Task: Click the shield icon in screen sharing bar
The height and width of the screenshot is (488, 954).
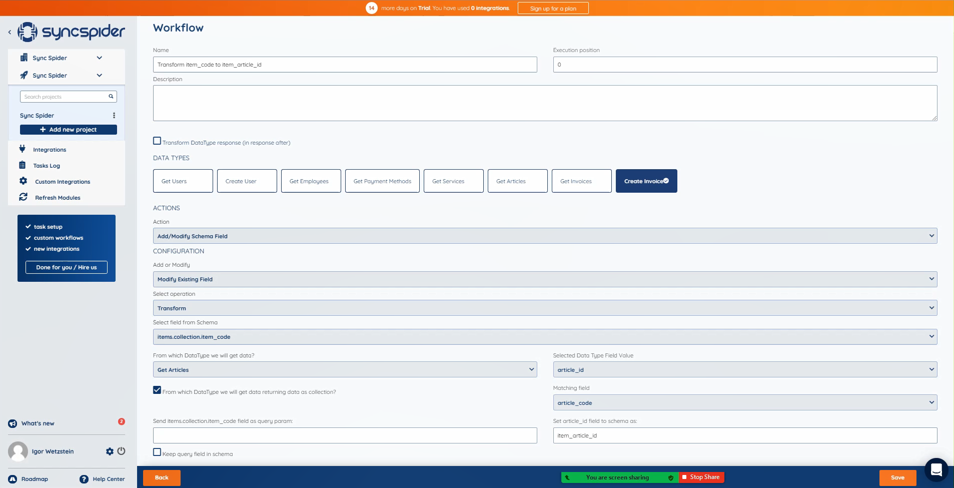Action: click(x=671, y=477)
